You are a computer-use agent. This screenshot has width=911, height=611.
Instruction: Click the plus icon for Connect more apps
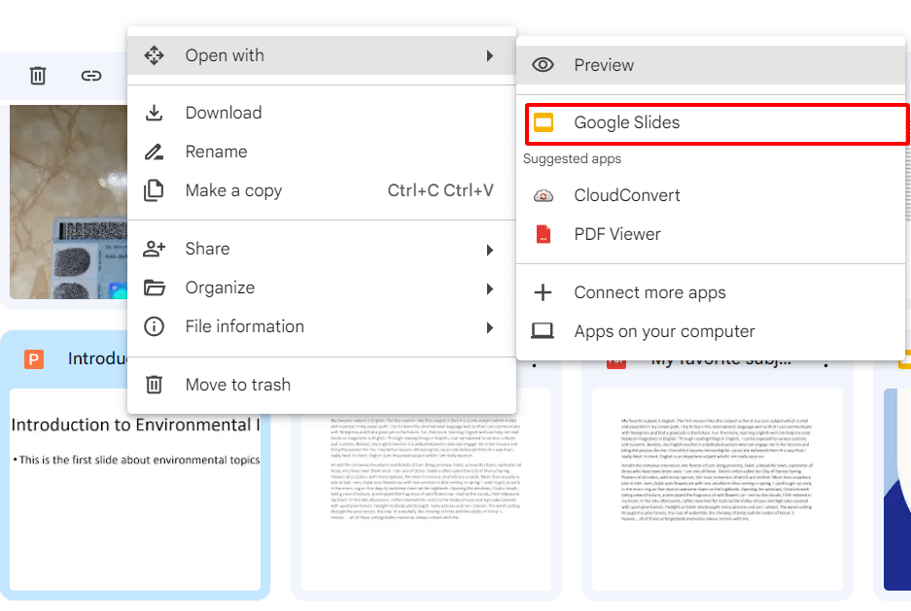pyautogui.click(x=543, y=292)
